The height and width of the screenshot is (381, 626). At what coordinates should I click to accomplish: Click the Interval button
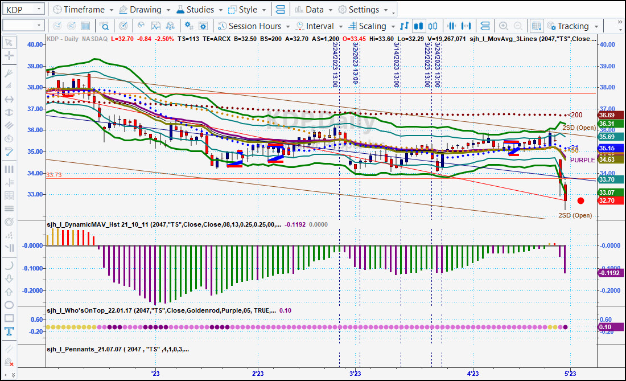[x=315, y=26]
